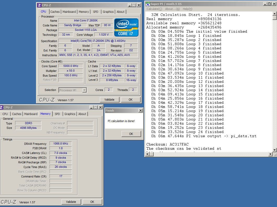Close the Finish dialog with its X
Viewport: 277px width, 207px height.
[140, 111]
